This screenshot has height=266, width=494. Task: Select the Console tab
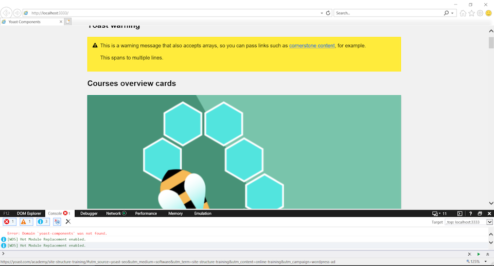(x=59, y=214)
